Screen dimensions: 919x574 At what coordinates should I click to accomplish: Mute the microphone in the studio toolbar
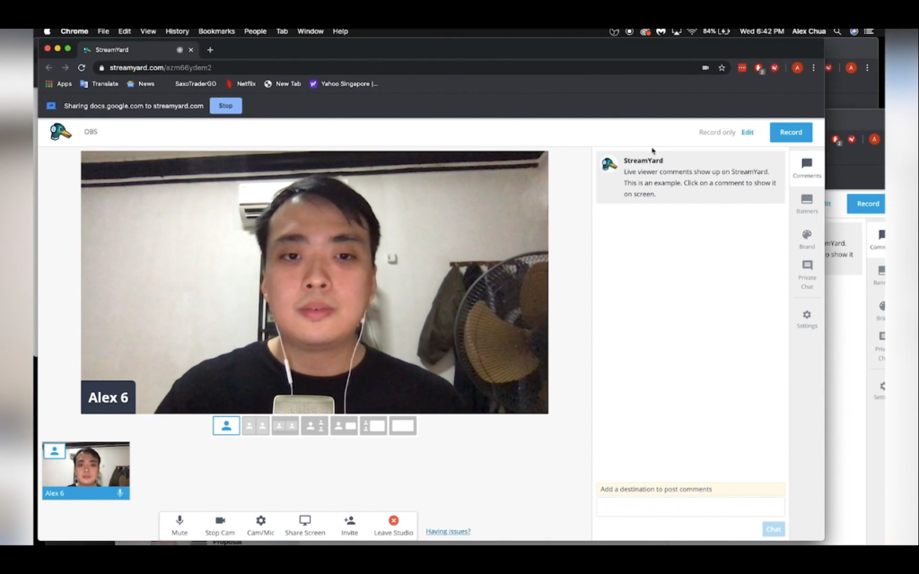pyautogui.click(x=179, y=526)
